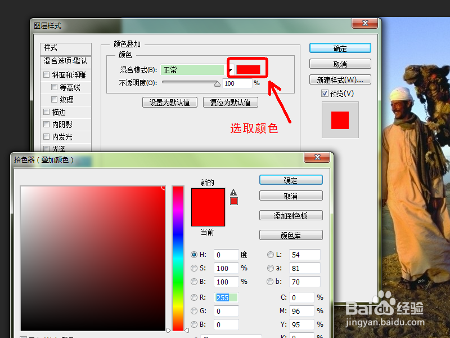Select the B brightness radio button

point(194,282)
